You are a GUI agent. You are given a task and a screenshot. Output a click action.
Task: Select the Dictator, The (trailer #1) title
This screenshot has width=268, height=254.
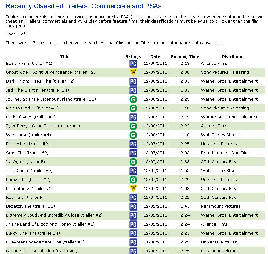coord(30,206)
